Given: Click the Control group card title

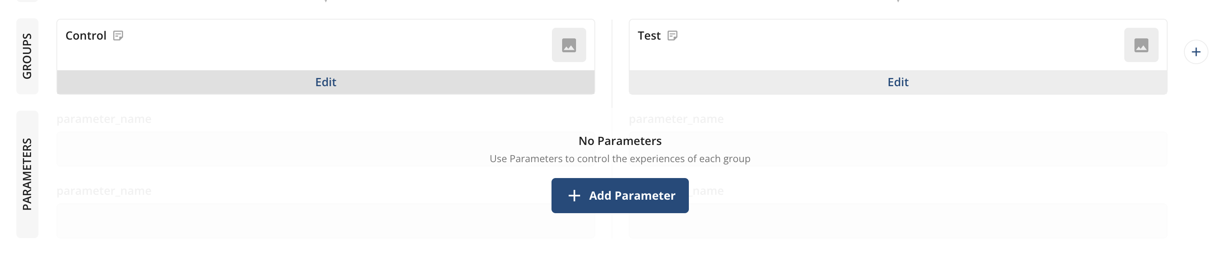Looking at the screenshot, I should pyautogui.click(x=86, y=35).
